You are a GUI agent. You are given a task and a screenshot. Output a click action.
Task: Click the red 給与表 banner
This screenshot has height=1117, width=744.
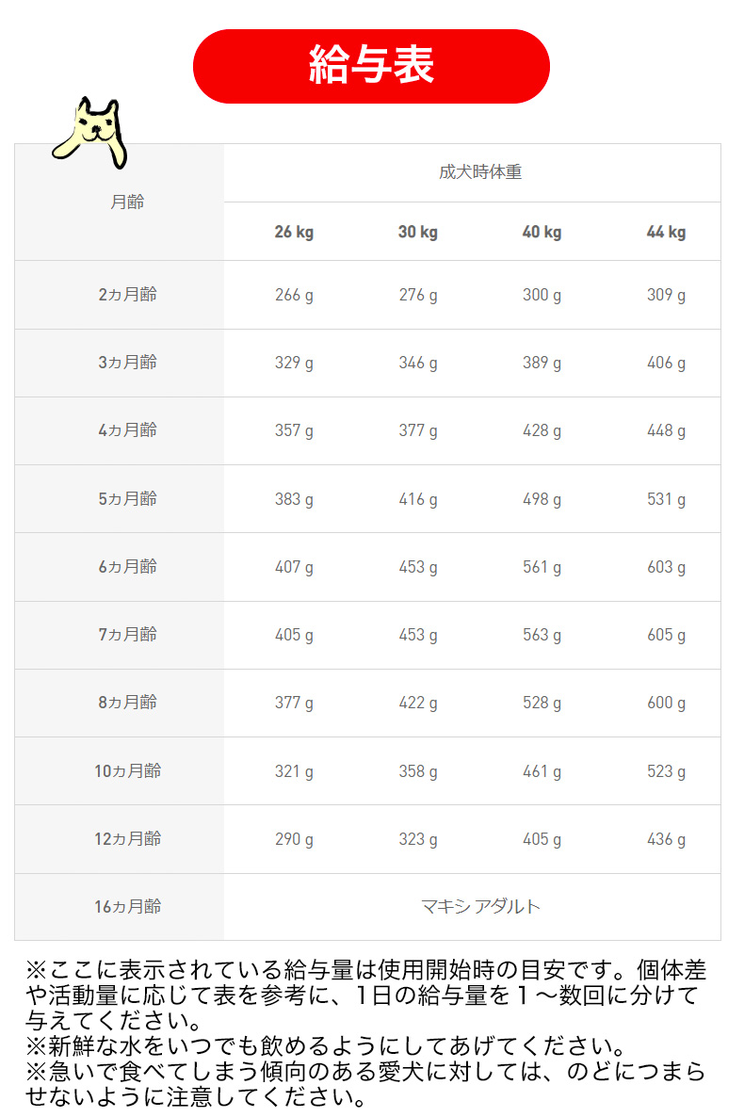371,66
